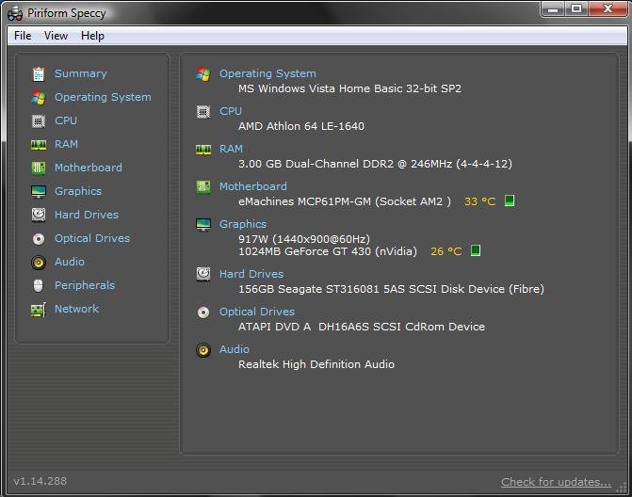Open Network section from sidebar

tap(76, 309)
